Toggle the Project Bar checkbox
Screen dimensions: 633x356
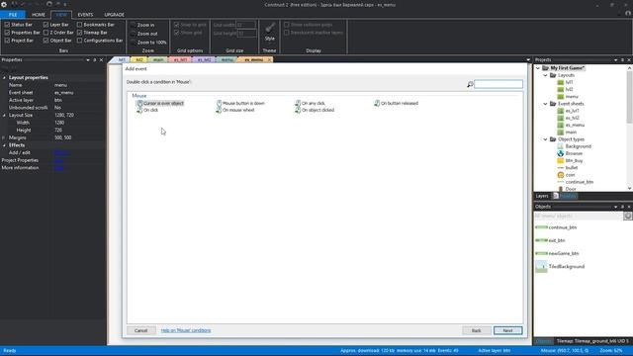click(x=7, y=41)
